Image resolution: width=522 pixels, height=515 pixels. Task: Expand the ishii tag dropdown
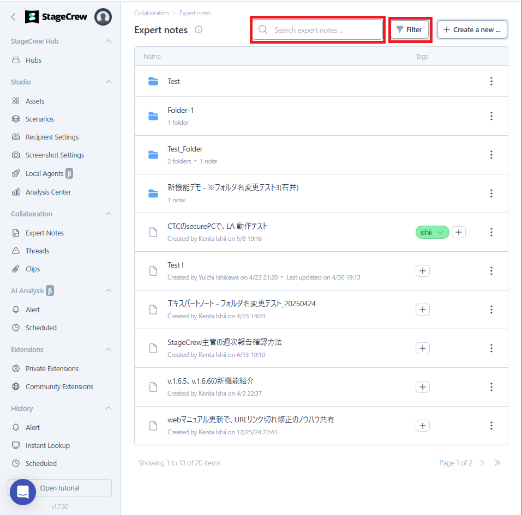[440, 232]
